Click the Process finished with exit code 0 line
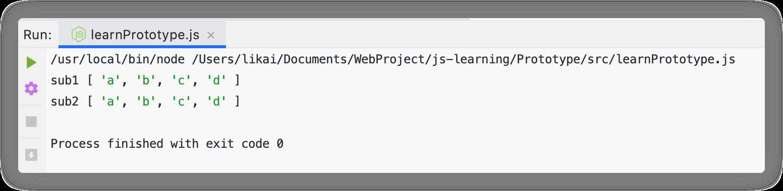The height and width of the screenshot is (191, 783). tap(167, 144)
